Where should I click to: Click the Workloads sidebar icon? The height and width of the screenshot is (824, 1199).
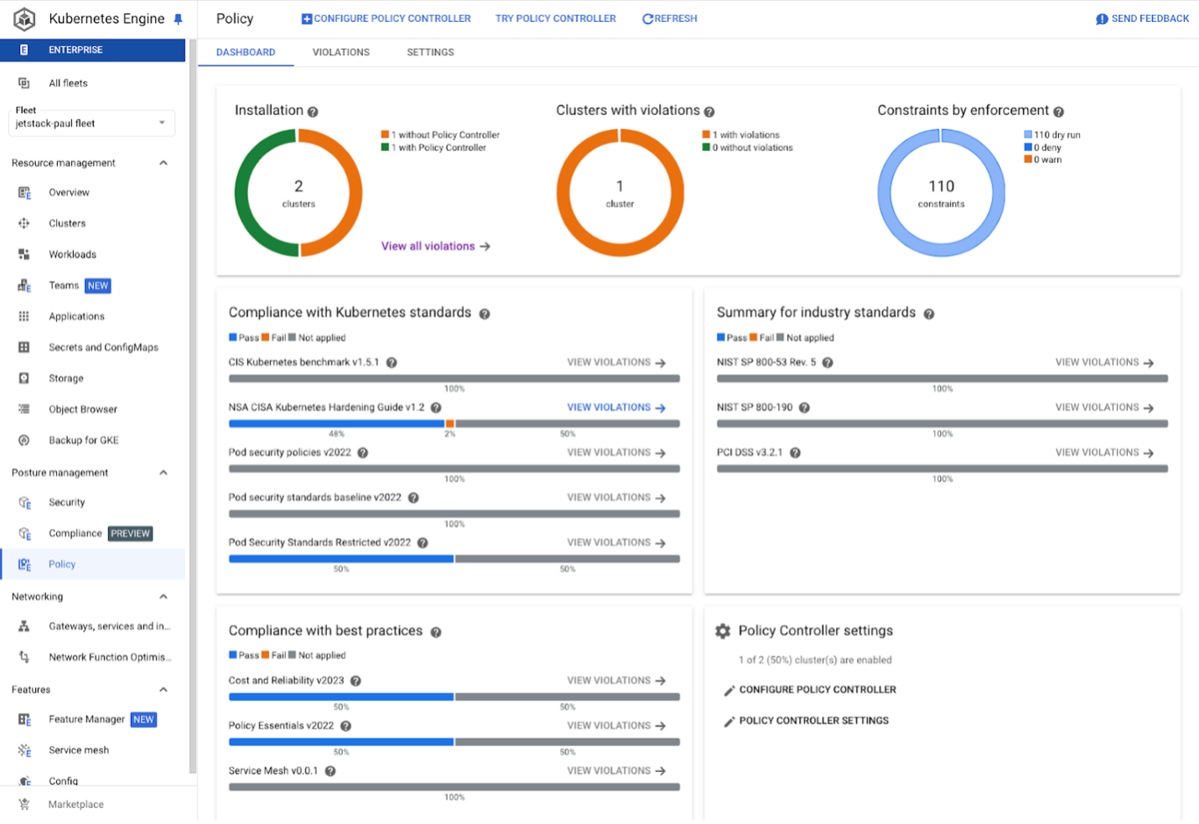24,255
